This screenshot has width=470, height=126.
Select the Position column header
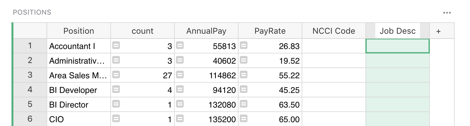(79, 31)
